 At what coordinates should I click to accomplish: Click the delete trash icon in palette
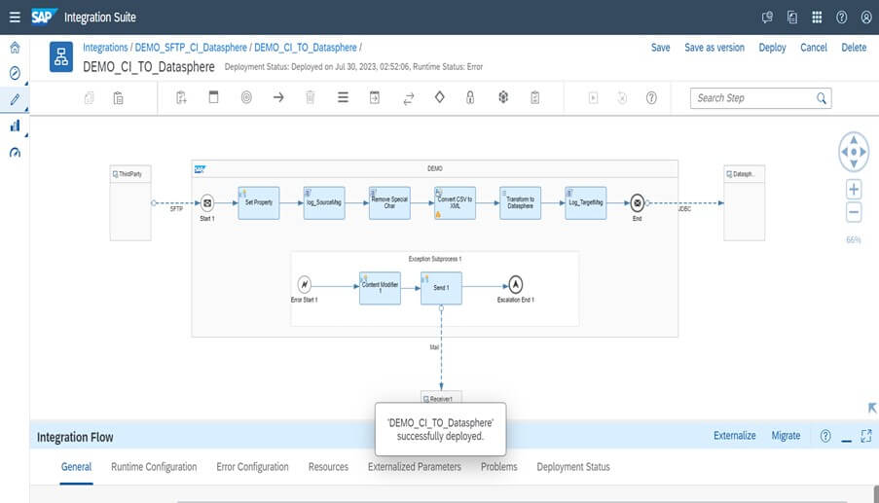pyautogui.click(x=310, y=97)
